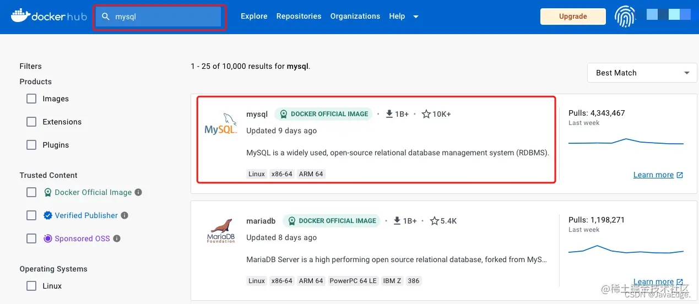Open the Repositories page
This screenshot has width=699, height=304.
point(299,16)
